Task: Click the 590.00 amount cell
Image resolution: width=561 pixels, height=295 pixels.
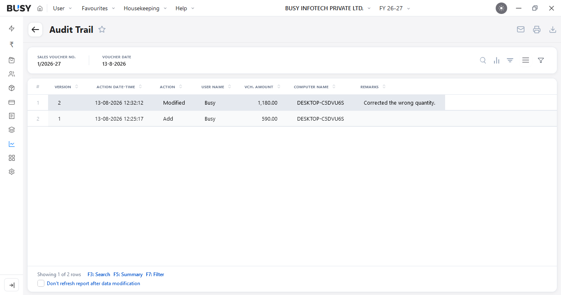Action: (270, 119)
